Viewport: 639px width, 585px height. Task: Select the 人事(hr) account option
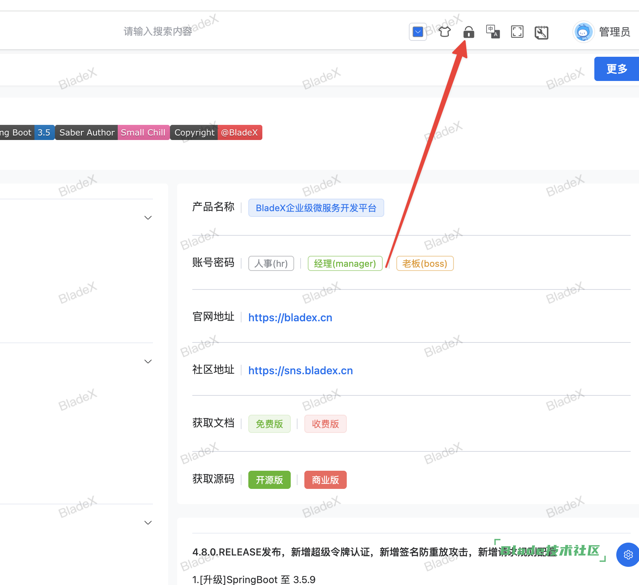(271, 263)
